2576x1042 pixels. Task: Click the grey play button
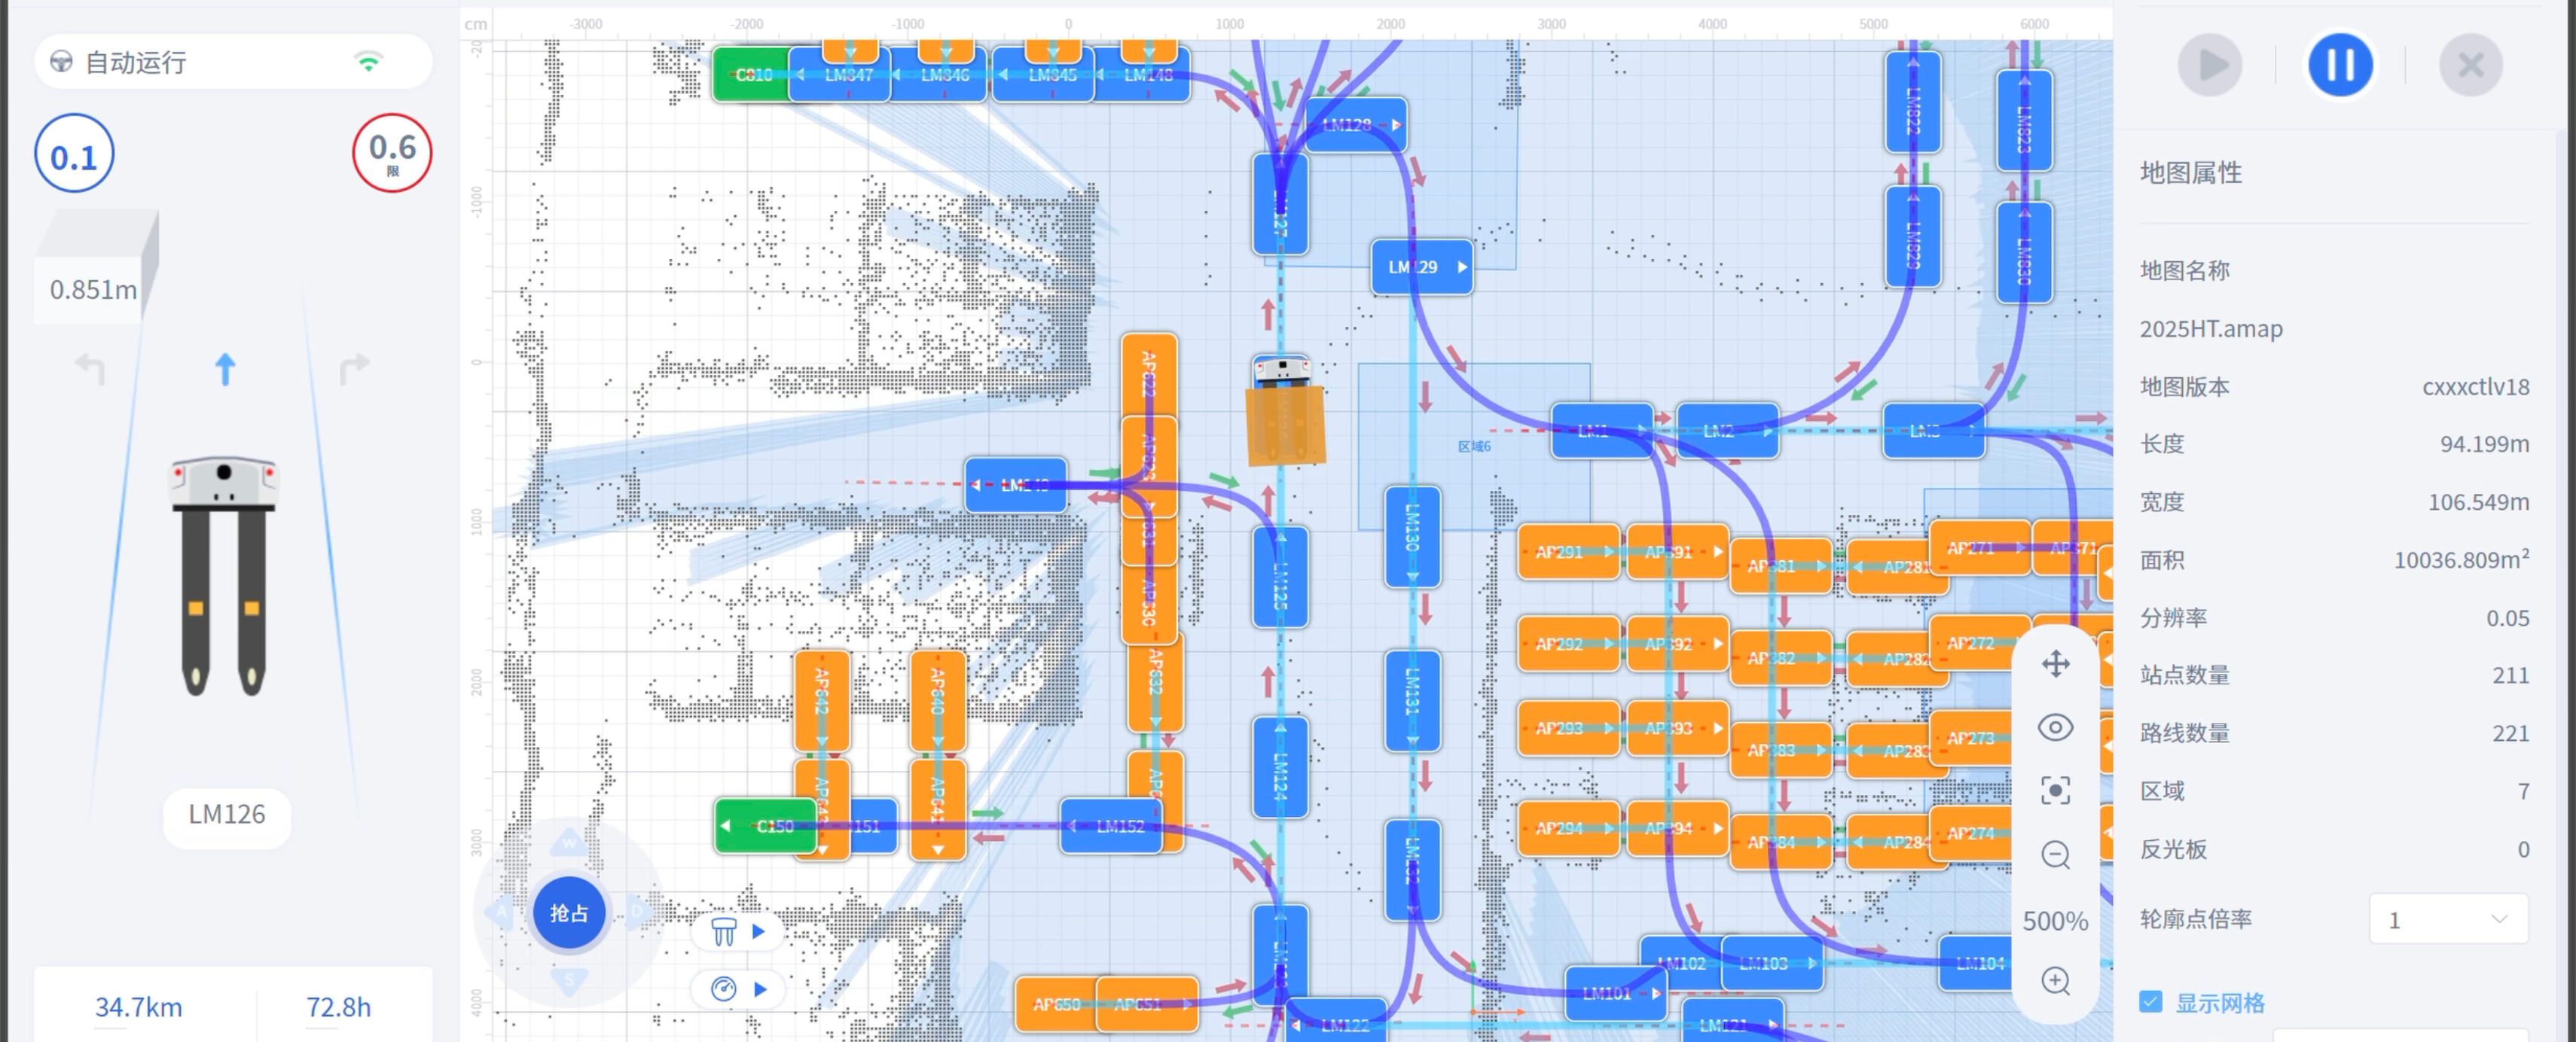coord(2210,65)
